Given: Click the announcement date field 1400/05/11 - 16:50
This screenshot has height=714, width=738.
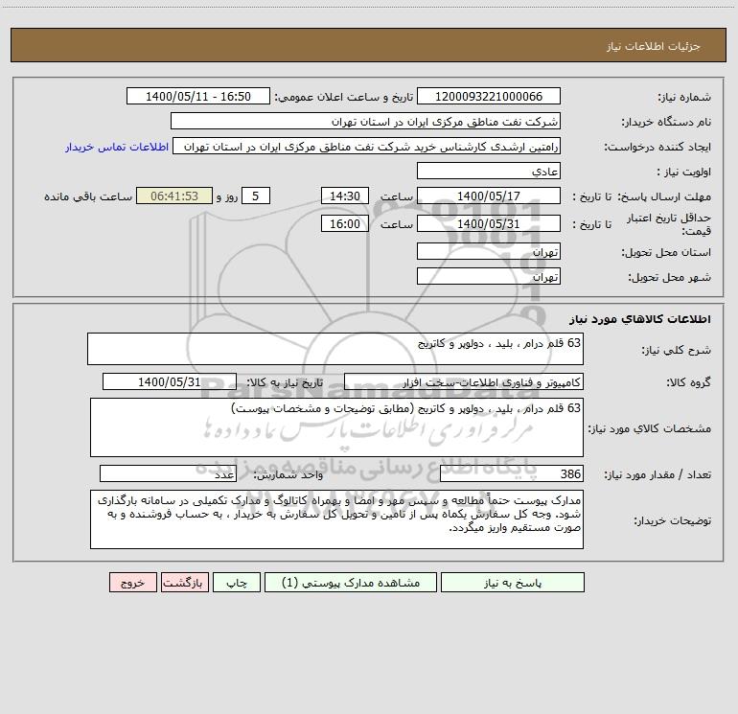Looking at the screenshot, I should pos(198,96).
